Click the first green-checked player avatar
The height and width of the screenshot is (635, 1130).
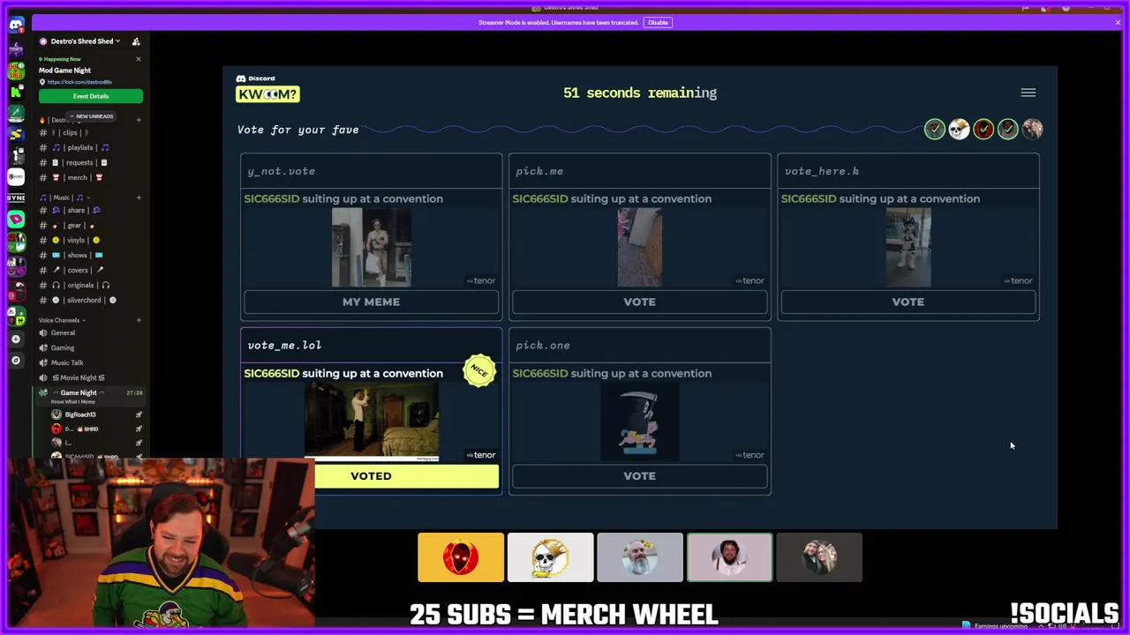pos(934,130)
